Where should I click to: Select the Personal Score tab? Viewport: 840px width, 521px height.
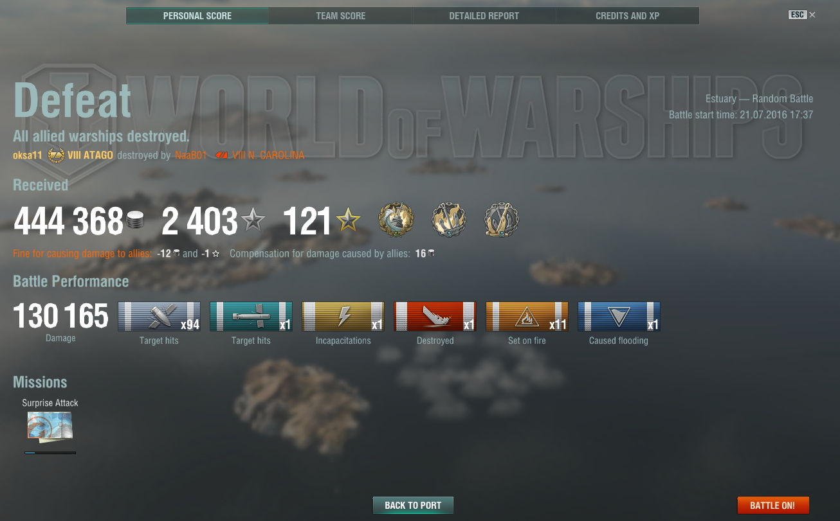pos(197,15)
